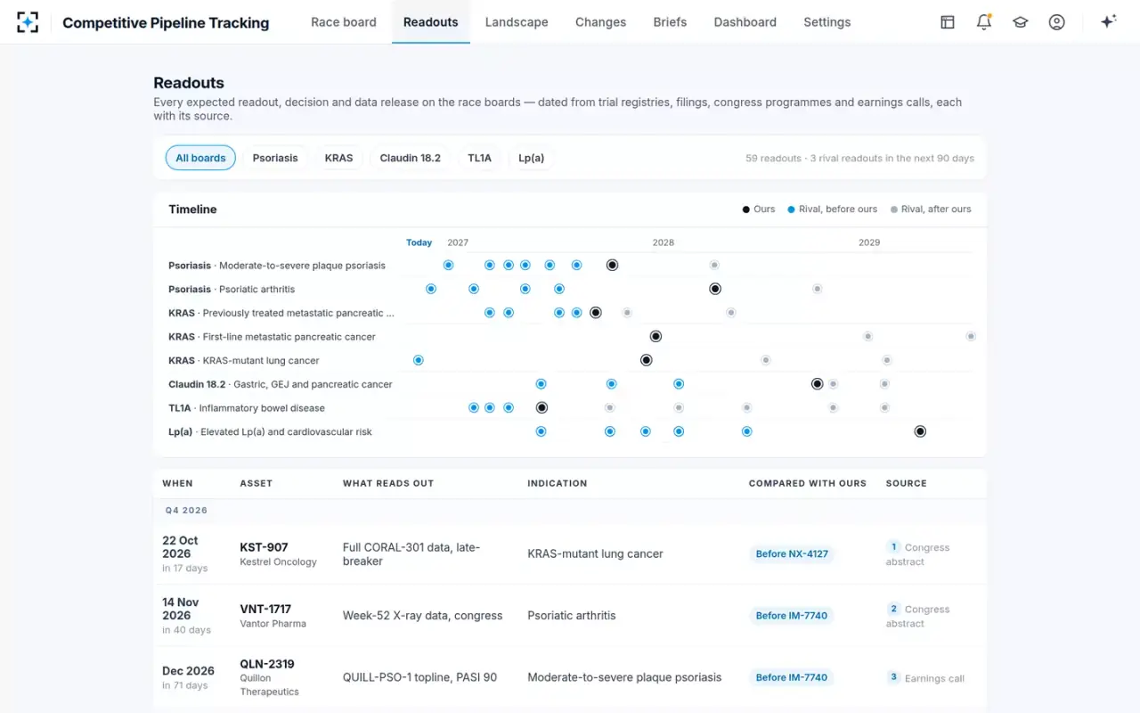Filter readouts by Lp(a) board
Image resolution: width=1140 pixels, height=713 pixels.
pos(532,158)
